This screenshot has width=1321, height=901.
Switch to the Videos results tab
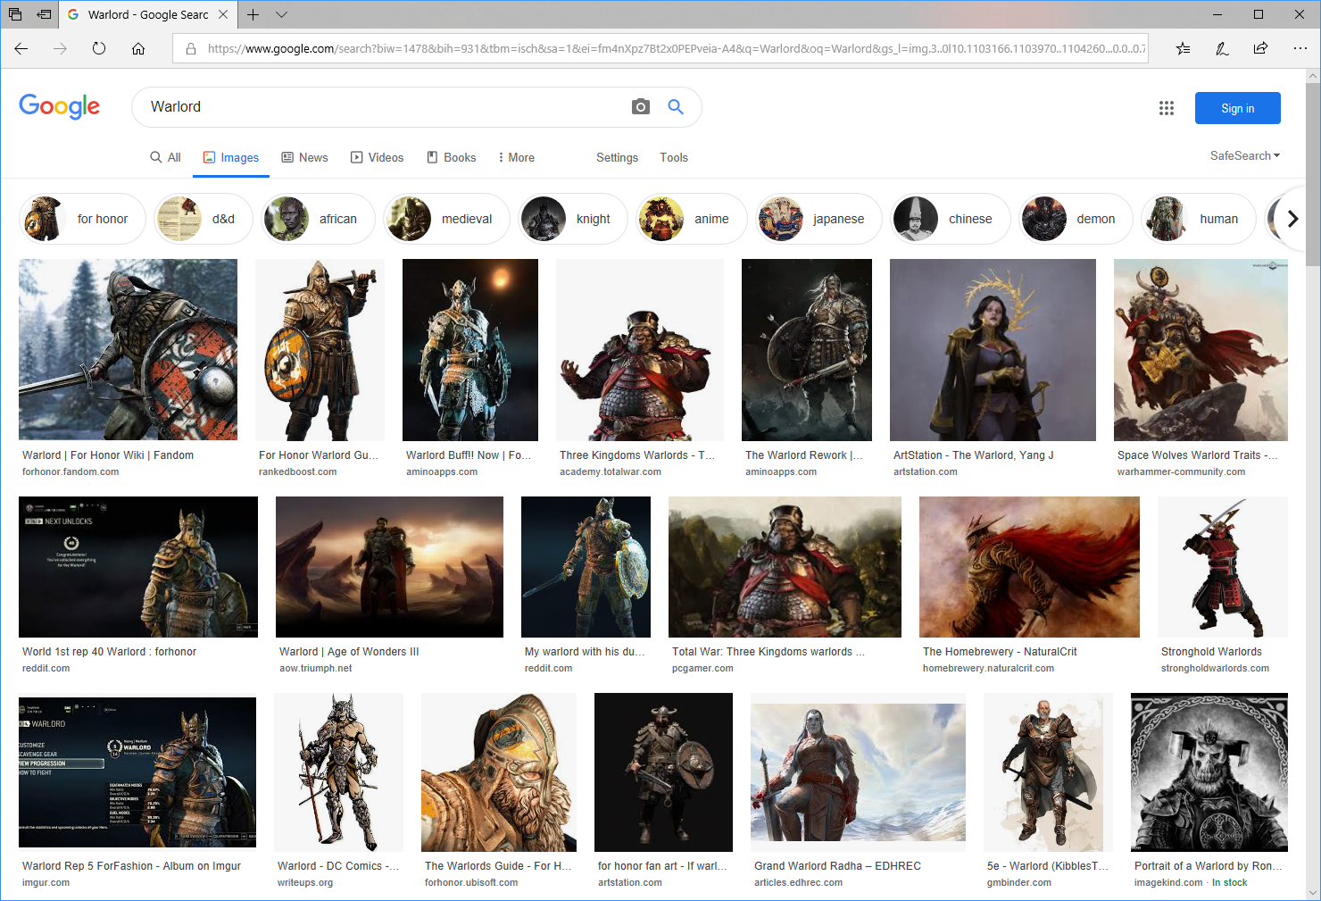click(377, 157)
